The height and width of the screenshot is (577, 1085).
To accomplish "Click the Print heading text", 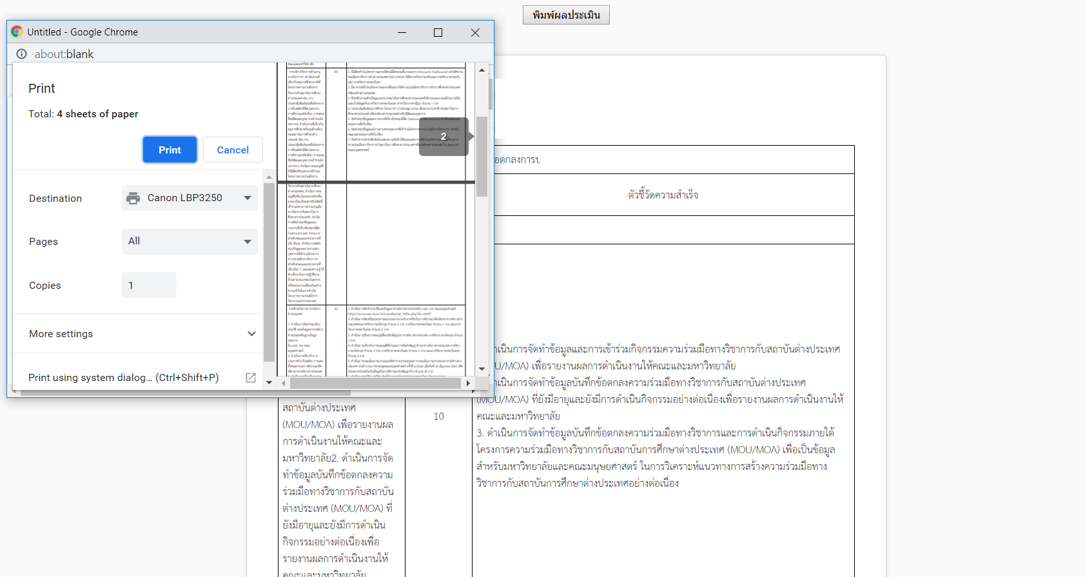I will coord(42,88).
